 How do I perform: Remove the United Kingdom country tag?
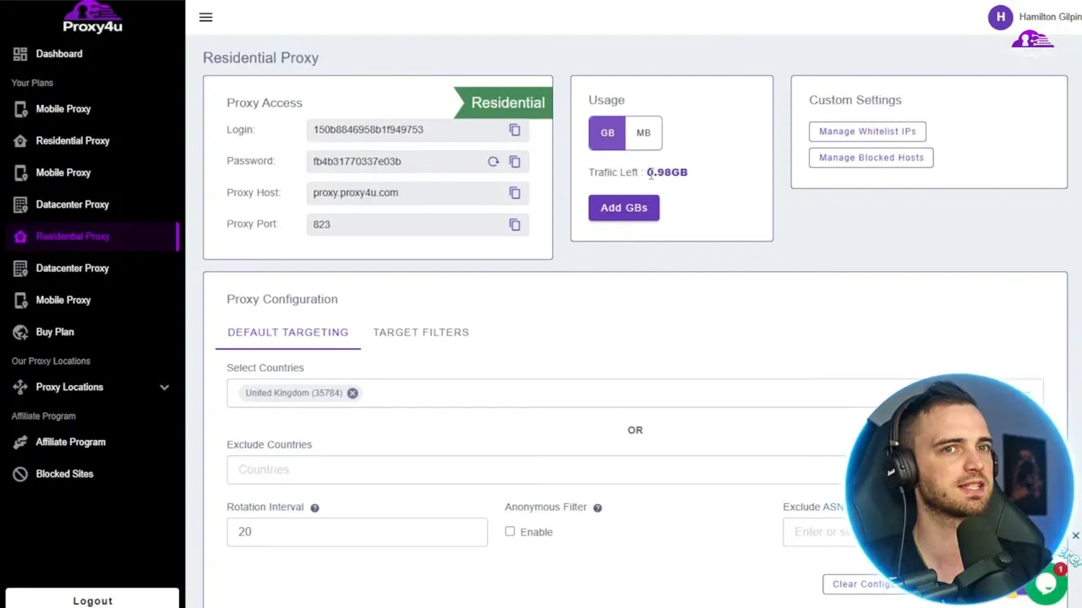[352, 392]
